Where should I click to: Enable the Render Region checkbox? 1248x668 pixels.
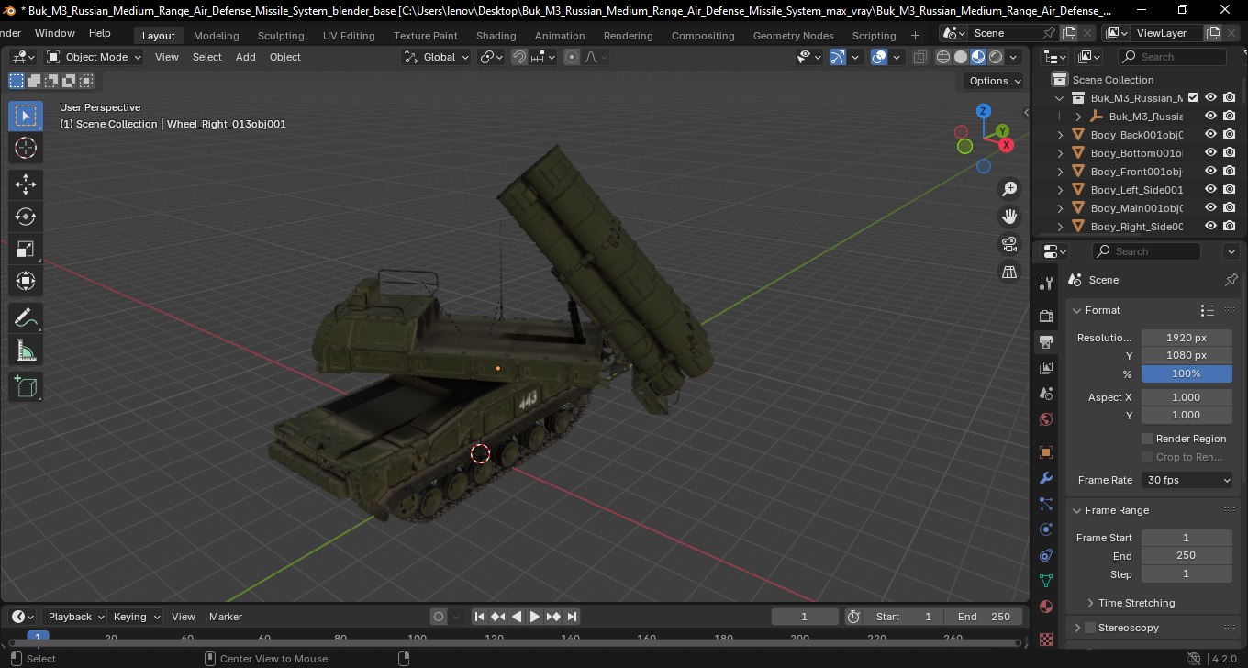click(x=1147, y=439)
